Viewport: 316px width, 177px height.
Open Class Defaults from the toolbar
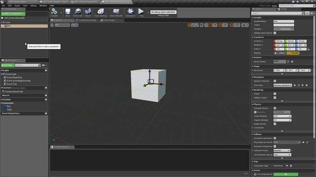[116, 12]
